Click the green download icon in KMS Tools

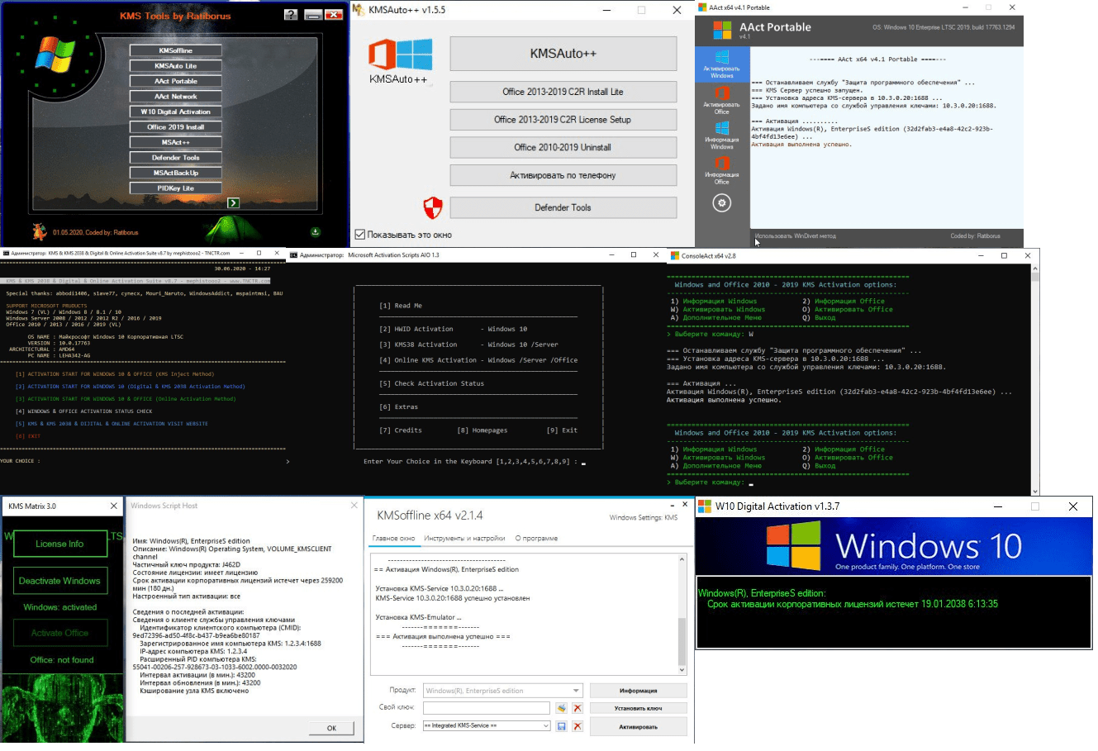(315, 232)
